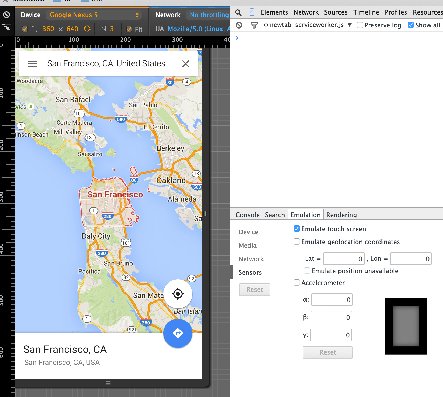
Task: Click the Lat input field
Action: tap(344, 259)
